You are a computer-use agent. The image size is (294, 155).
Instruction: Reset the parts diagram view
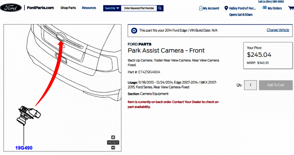tap(113, 143)
